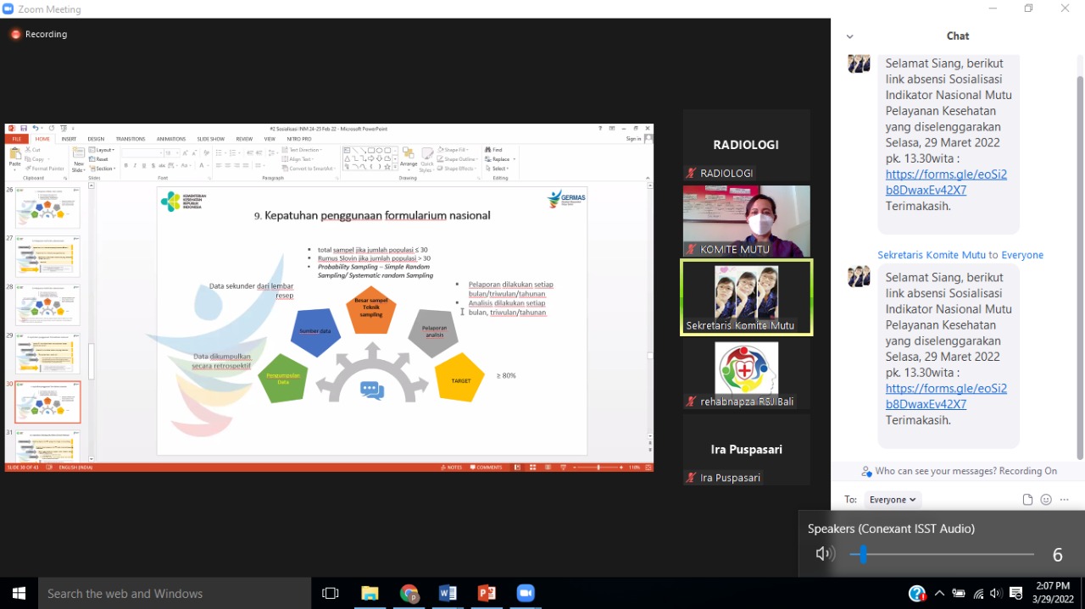This screenshot has height=609, width=1085.
Task: Show hidden system tray icons
Action: pyautogui.click(x=939, y=593)
